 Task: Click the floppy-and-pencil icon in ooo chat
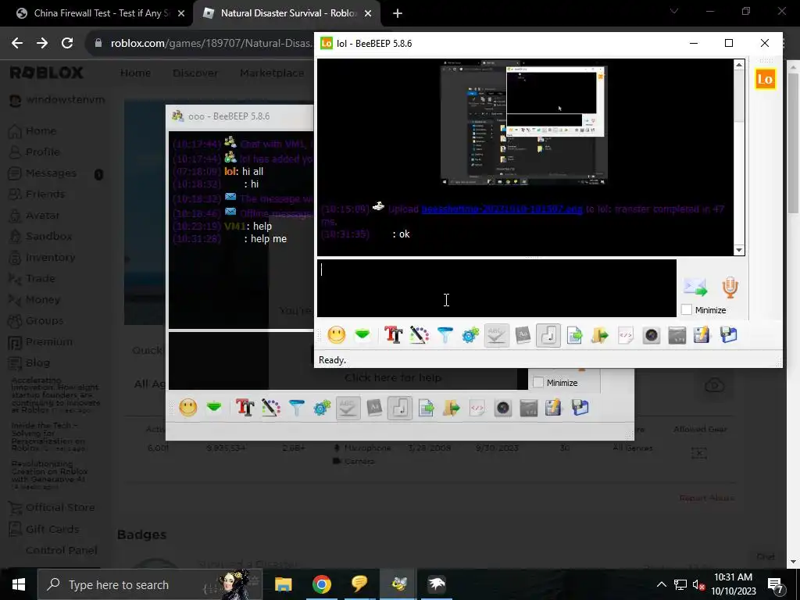(554, 408)
